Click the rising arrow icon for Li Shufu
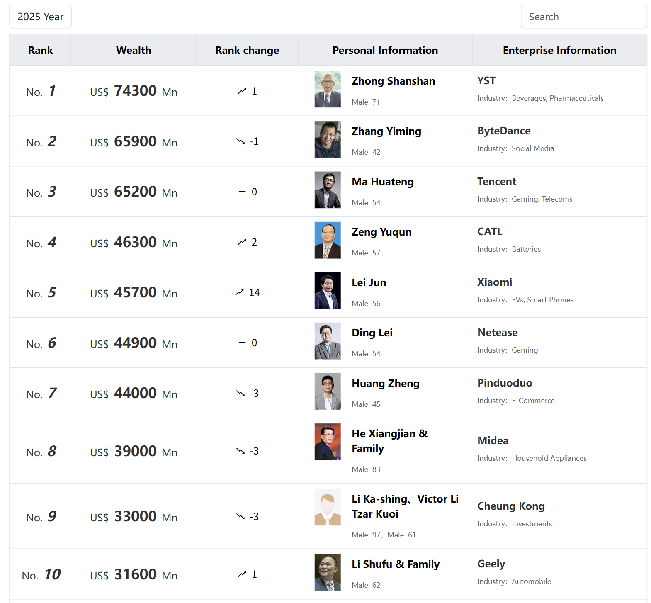The image size is (651, 603). [x=242, y=574]
